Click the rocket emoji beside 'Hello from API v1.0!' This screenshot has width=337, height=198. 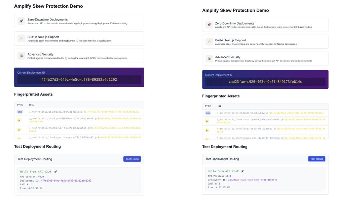click(243, 171)
